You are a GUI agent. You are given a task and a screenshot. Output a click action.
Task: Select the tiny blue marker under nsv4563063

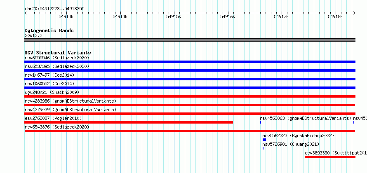pos(261,122)
